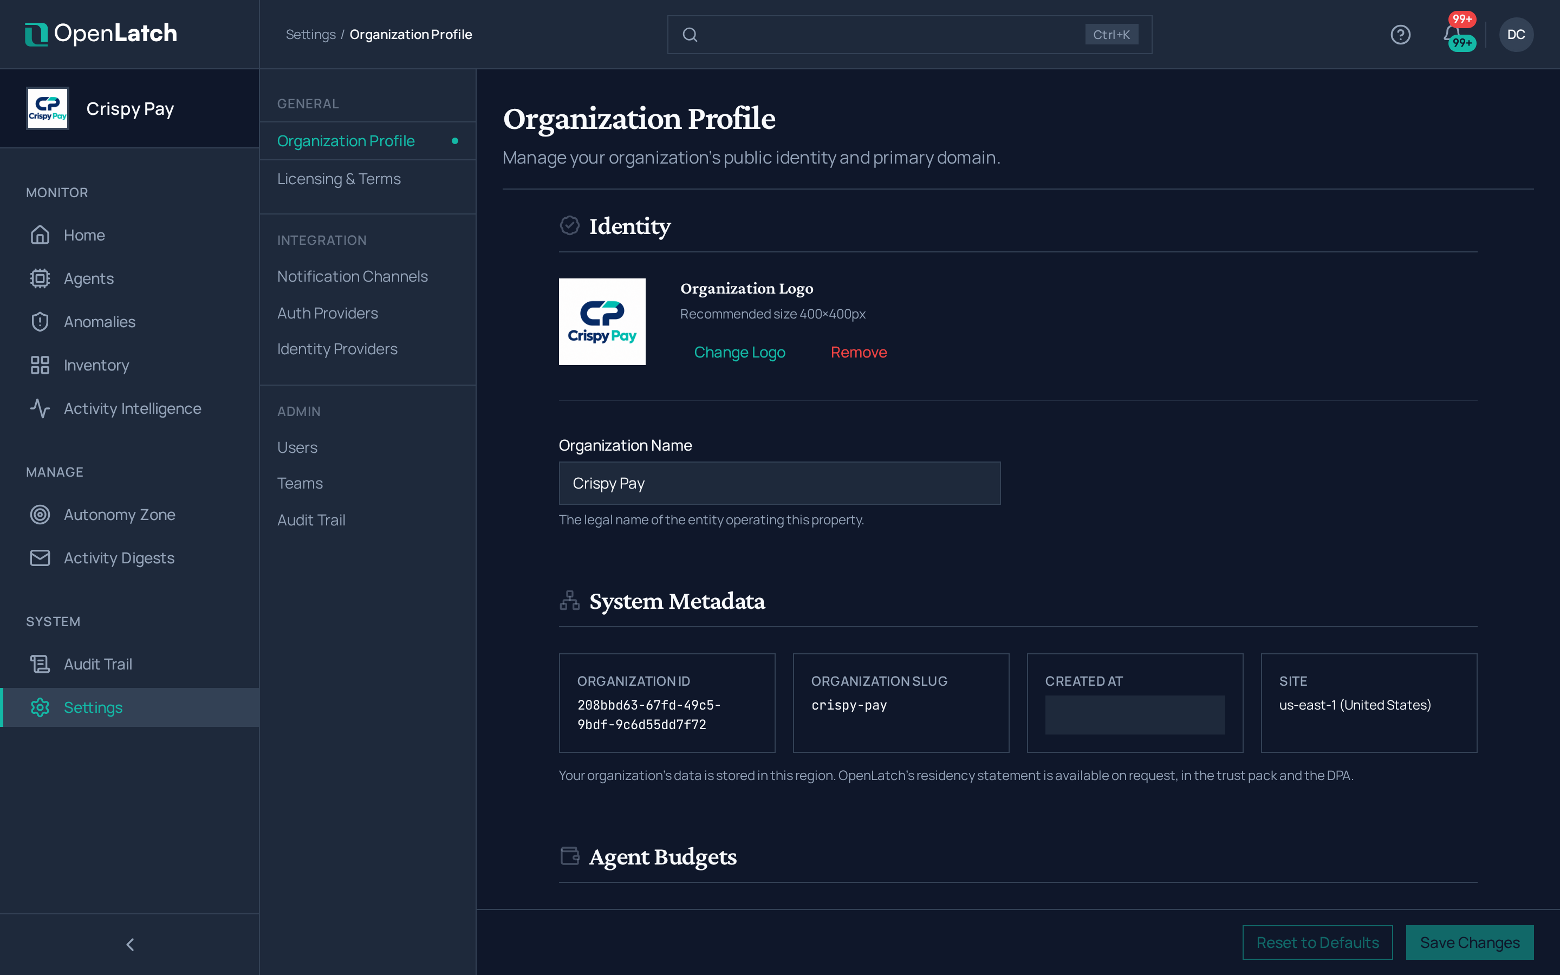Click the System Metadata hierarchy icon
This screenshot has width=1560, height=975.
(570, 600)
